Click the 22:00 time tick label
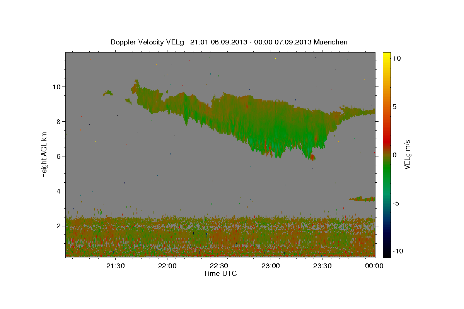The width and height of the screenshot is (464, 309). (x=167, y=266)
